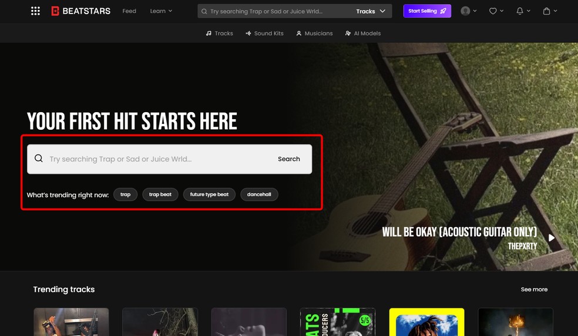Open the yellow-bordered trending track thumbnail
578x336 pixels.
pyautogui.click(x=427, y=322)
